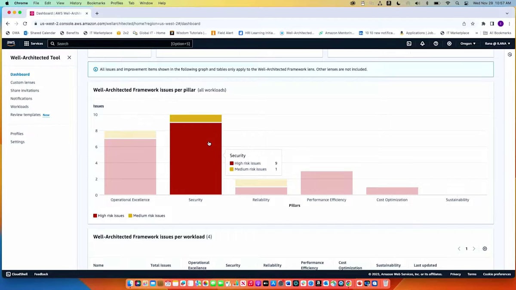Viewport: 516px width, 290px height.
Task: Open Workloads in the sidebar
Action: 19,107
